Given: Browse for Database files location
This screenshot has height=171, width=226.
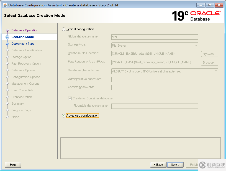Looking at the screenshot, I should (x=210, y=54).
